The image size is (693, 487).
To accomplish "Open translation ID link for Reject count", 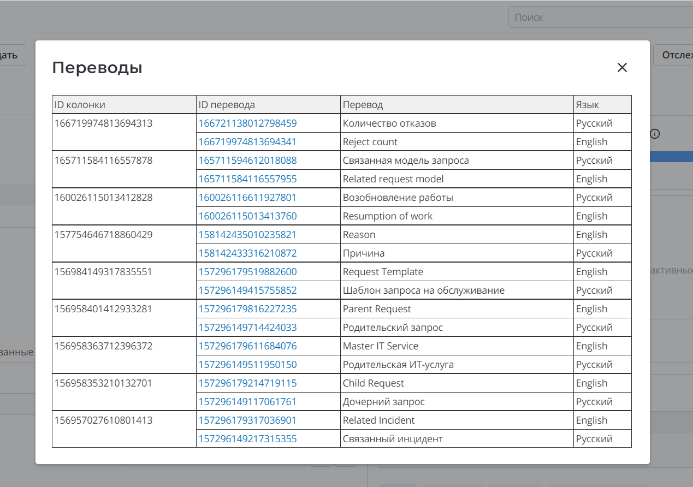I will 247,142.
